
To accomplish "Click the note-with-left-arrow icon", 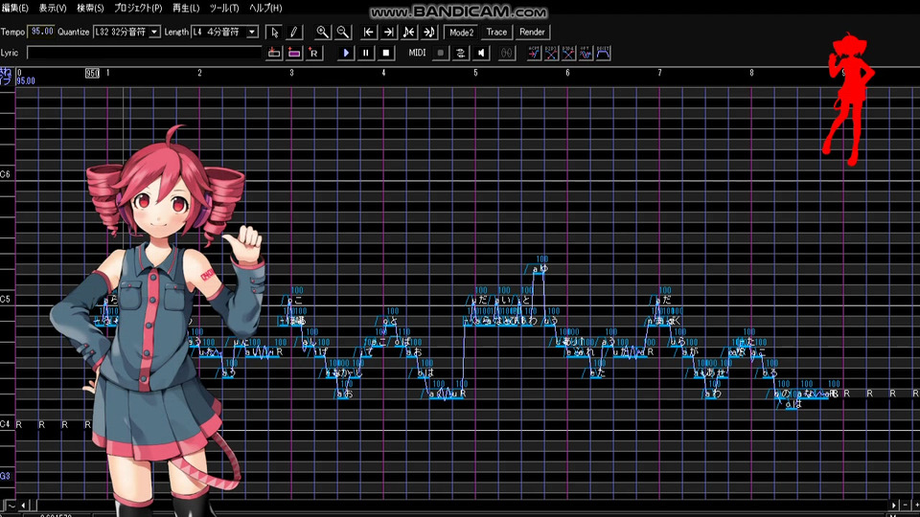I will tap(409, 33).
